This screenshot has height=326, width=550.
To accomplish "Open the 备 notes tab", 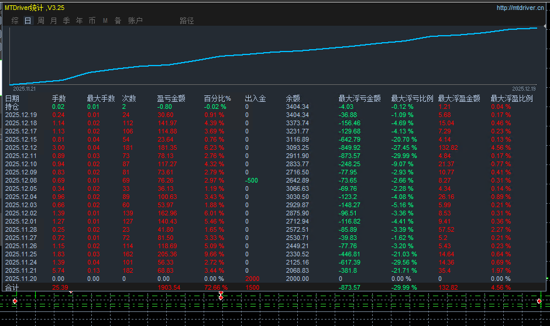I will tap(118, 20).
